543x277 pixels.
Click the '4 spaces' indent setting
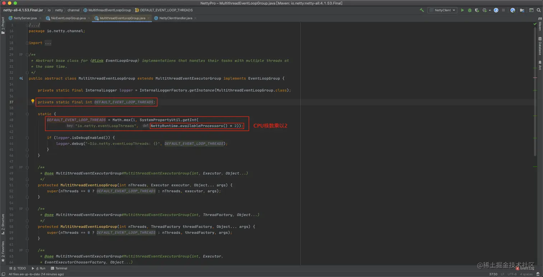click(526, 274)
